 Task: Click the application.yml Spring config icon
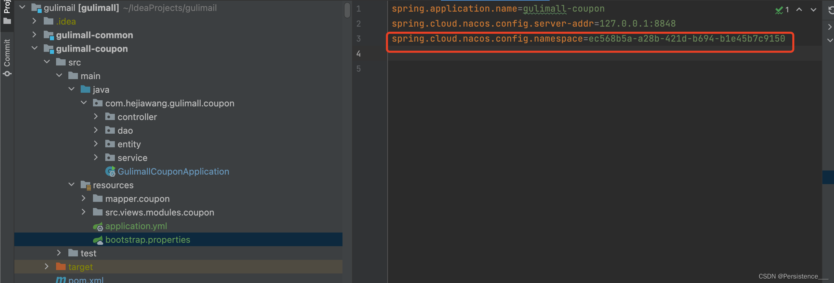[x=98, y=226]
